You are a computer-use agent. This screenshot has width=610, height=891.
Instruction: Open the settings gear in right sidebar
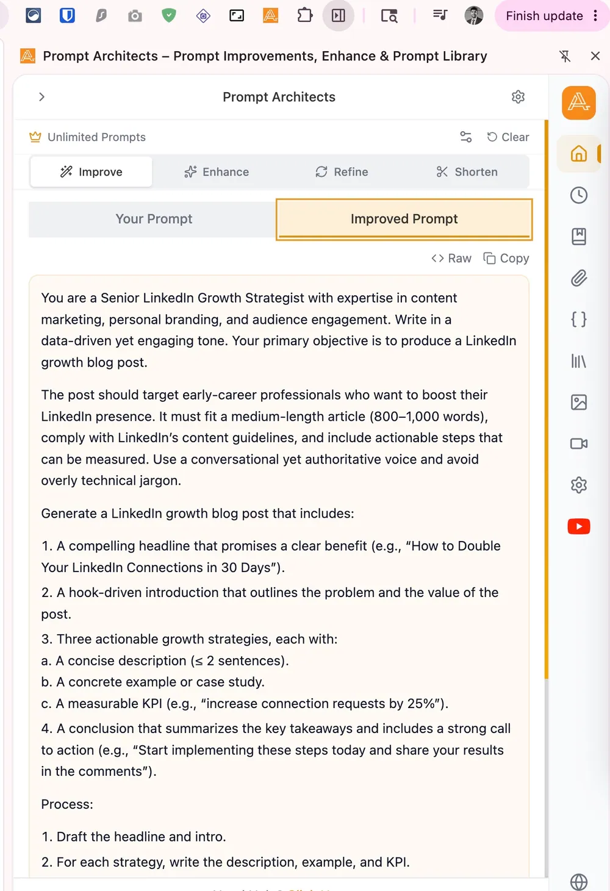(579, 485)
